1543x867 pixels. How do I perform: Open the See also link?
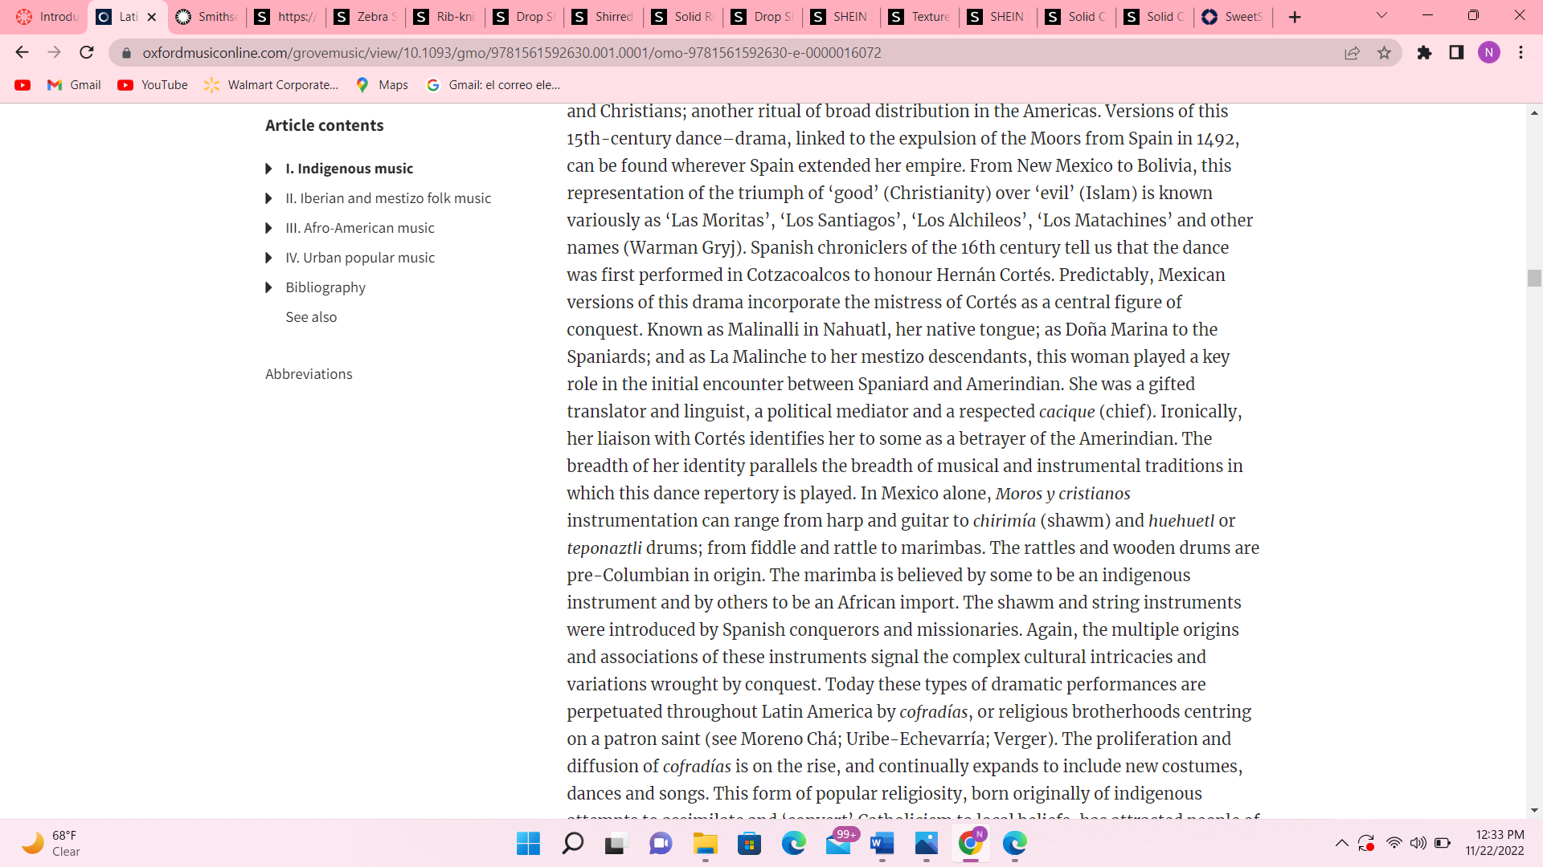click(311, 317)
